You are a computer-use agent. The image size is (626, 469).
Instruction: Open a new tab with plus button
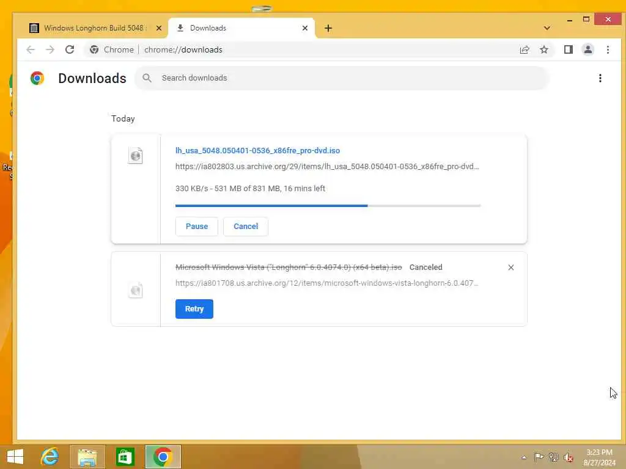click(x=328, y=28)
